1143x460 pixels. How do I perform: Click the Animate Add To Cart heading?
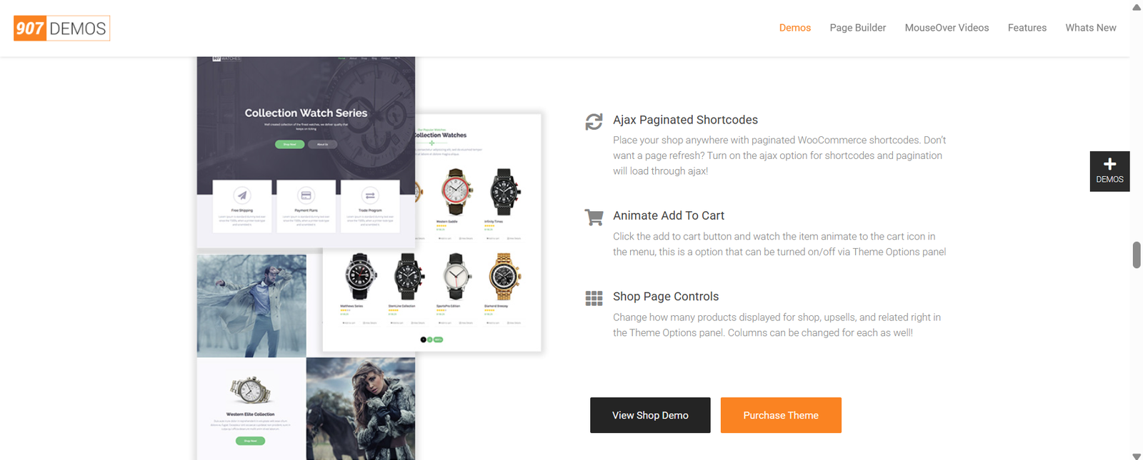(x=669, y=215)
